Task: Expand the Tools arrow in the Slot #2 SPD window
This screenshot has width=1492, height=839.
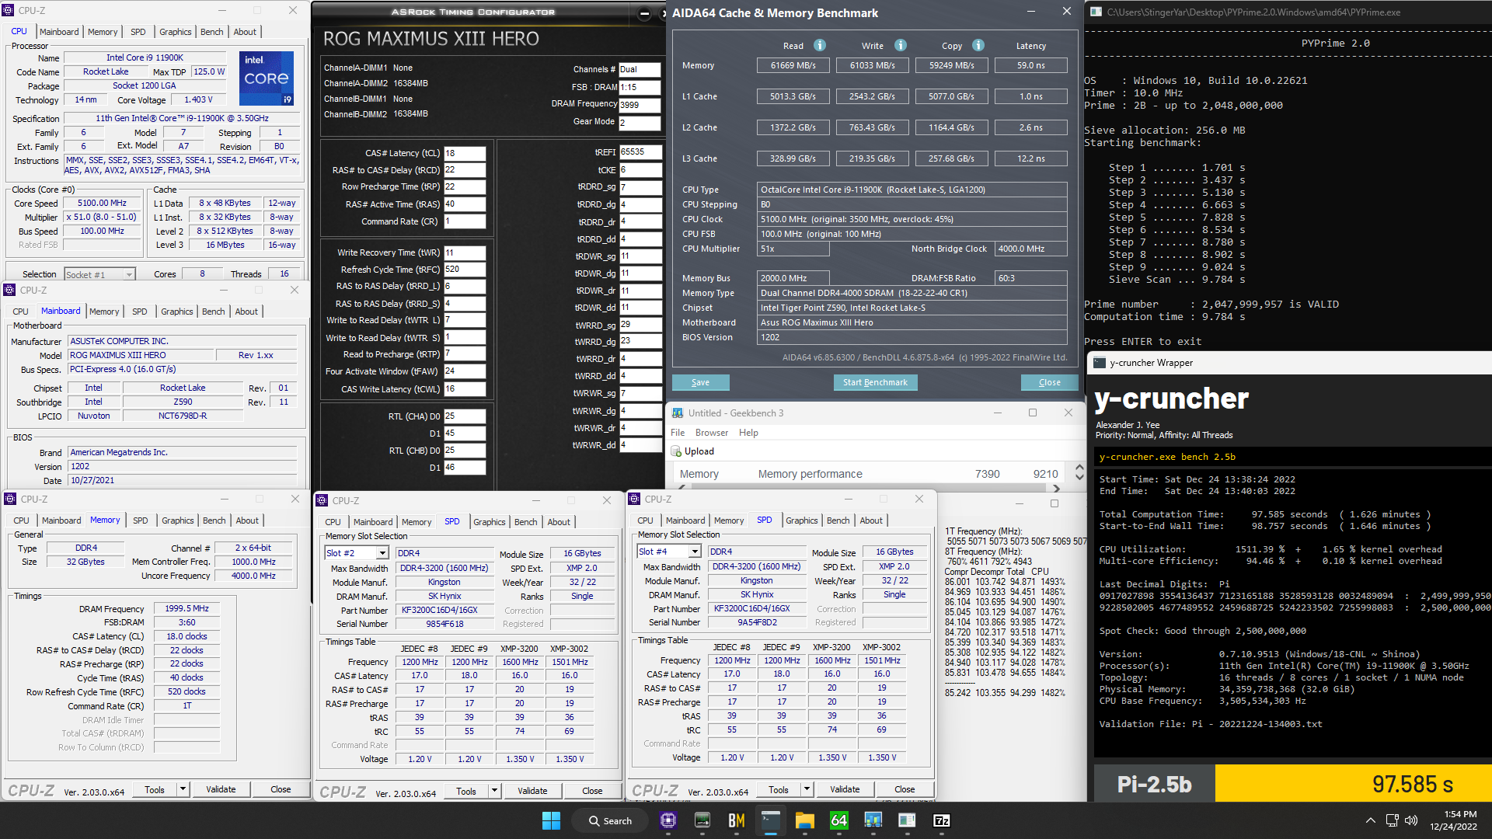Action: pyautogui.click(x=495, y=791)
